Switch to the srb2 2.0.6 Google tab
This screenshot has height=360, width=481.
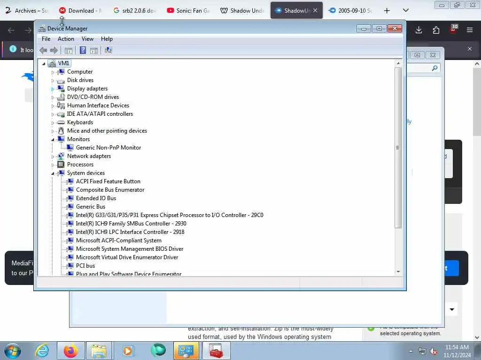135,10
